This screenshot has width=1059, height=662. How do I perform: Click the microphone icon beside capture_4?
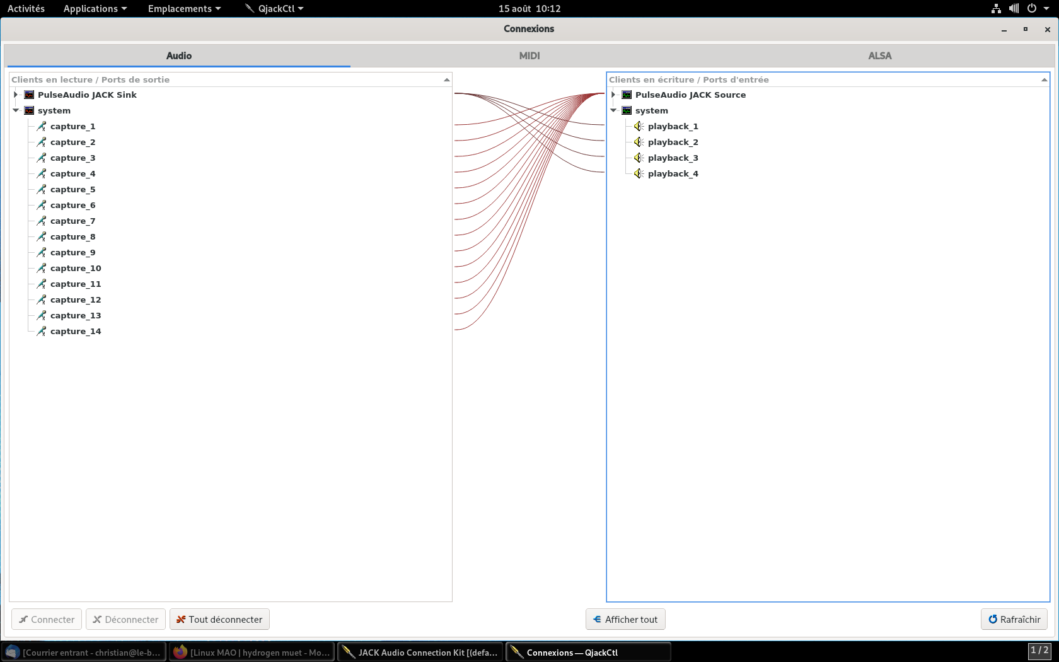pyautogui.click(x=42, y=173)
